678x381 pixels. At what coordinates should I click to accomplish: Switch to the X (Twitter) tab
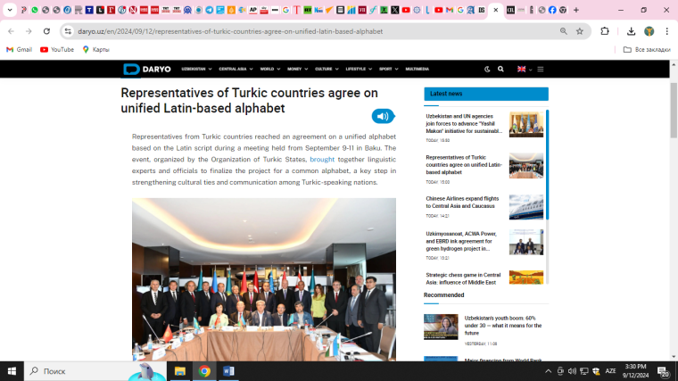point(395,10)
